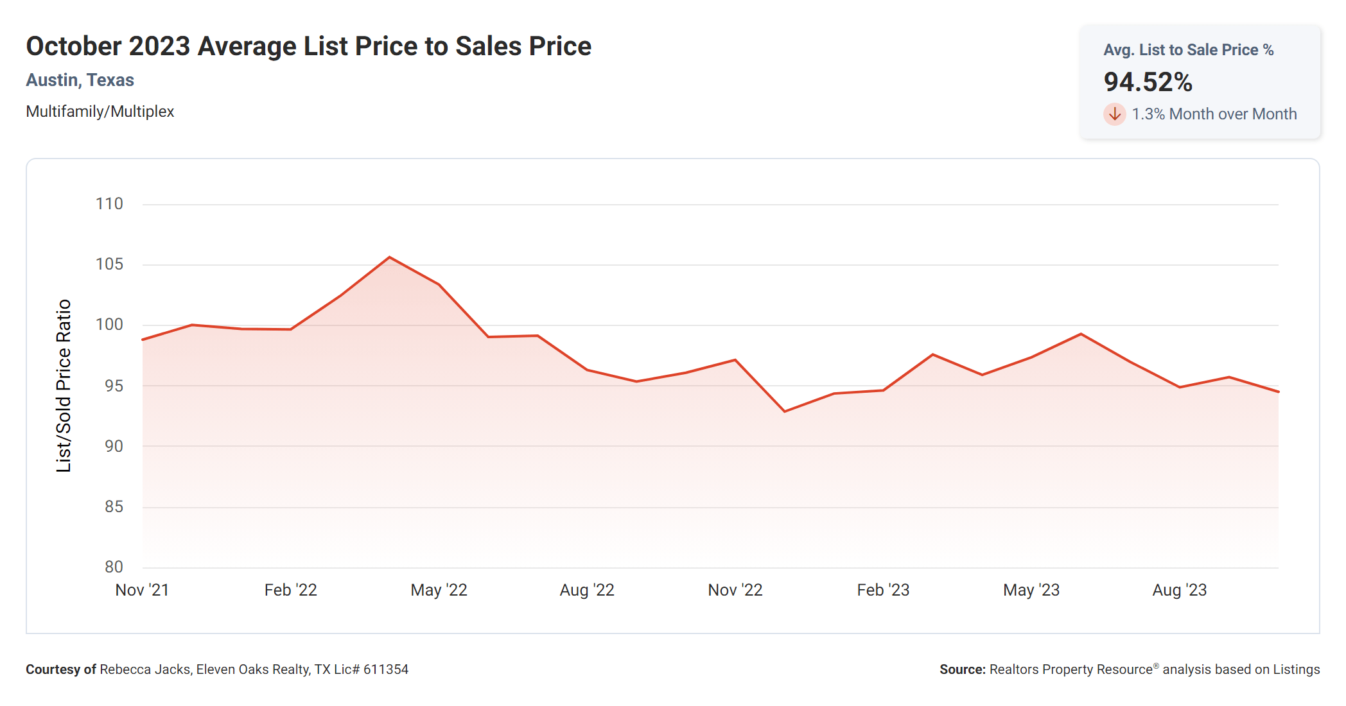
Task: Click the Austin, Texas subtitle
Action: [80, 80]
